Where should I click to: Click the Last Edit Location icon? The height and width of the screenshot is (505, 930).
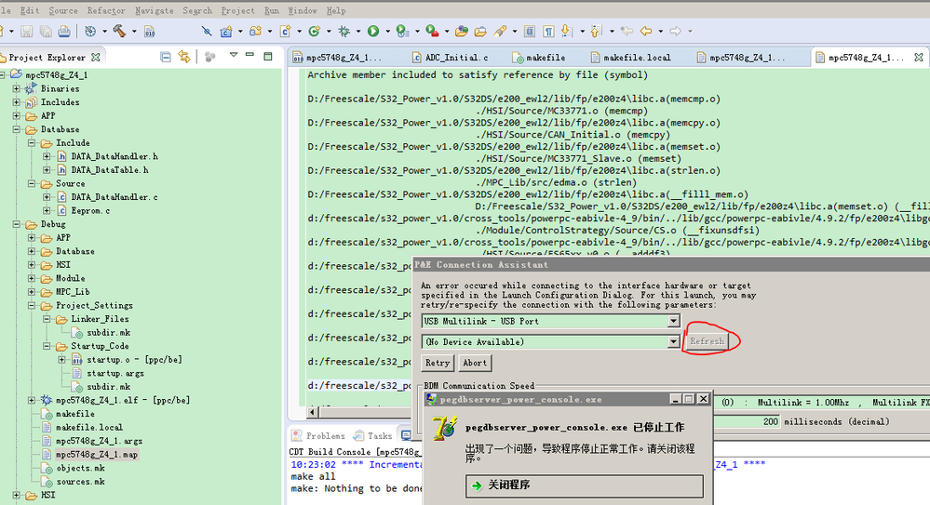[x=627, y=32]
